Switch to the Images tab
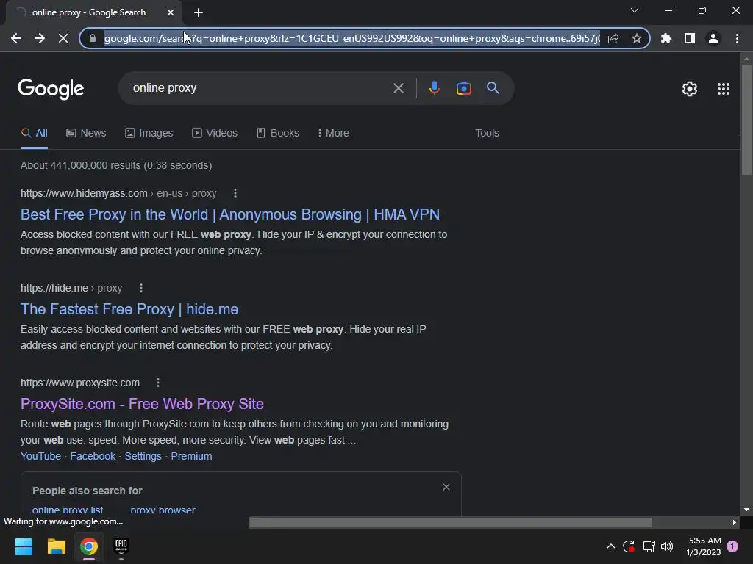Screen dimensions: 753x564 pos(149,133)
